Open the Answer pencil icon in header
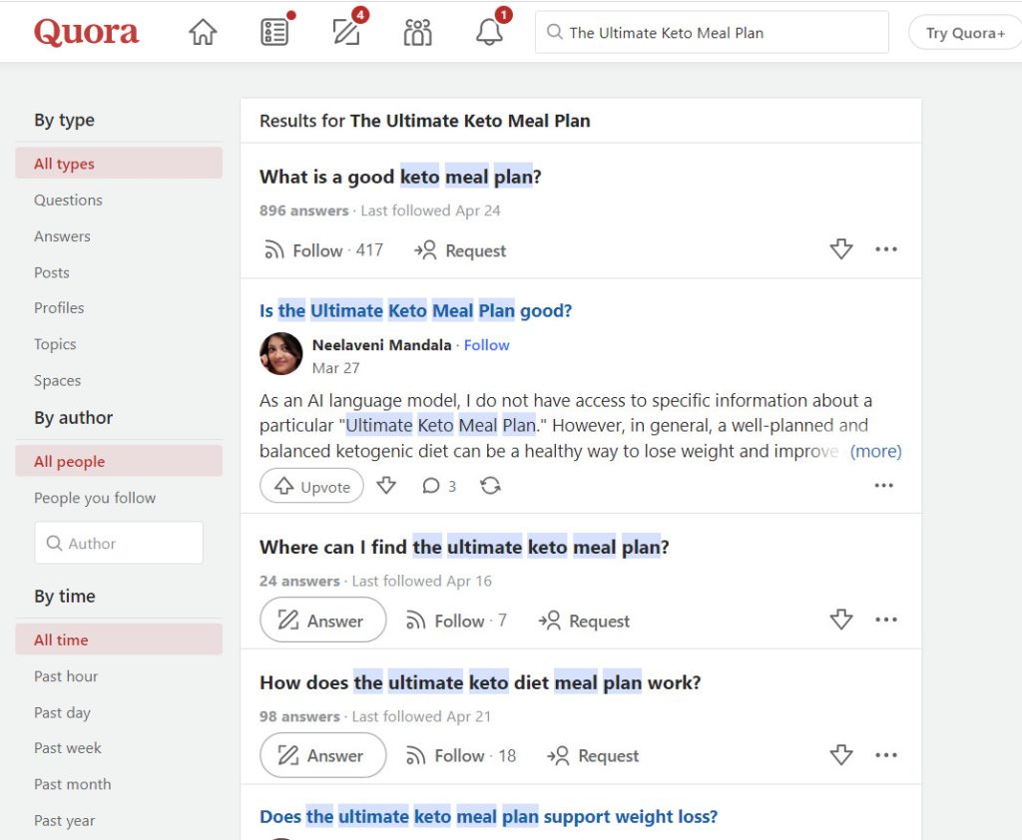1022x840 pixels. click(346, 33)
